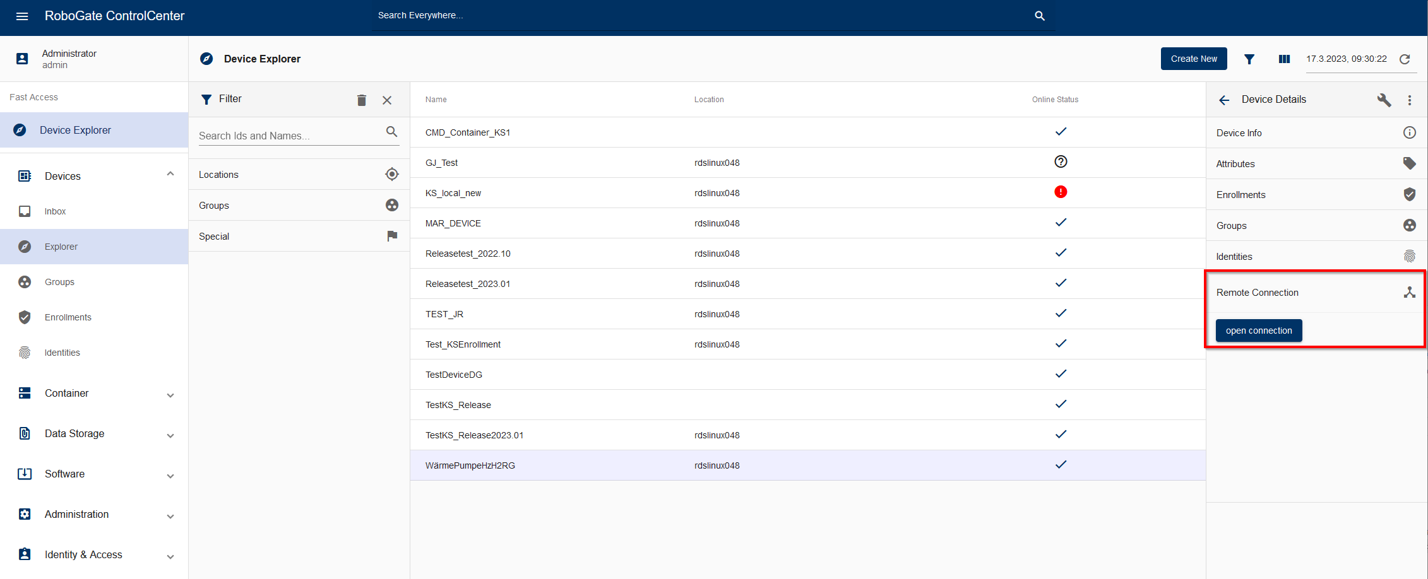Image resolution: width=1428 pixels, height=579 pixels.
Task: Open Enrollments in the sidebar
Action: [94, 317]
